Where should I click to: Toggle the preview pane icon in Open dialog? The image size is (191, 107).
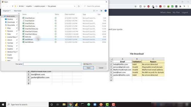101,11
